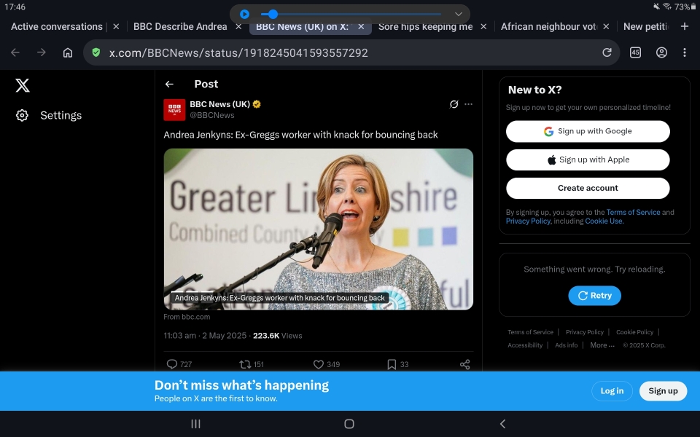Click Sign up on bottom banner
The width and height of the screenshot is (700, 437).
click(663, 391)
